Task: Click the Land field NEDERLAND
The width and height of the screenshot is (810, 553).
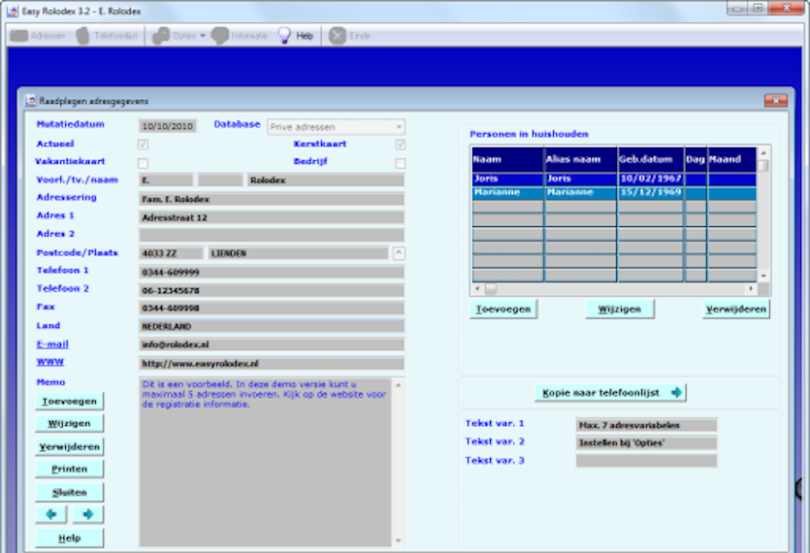Action: (x=272, y=327)
